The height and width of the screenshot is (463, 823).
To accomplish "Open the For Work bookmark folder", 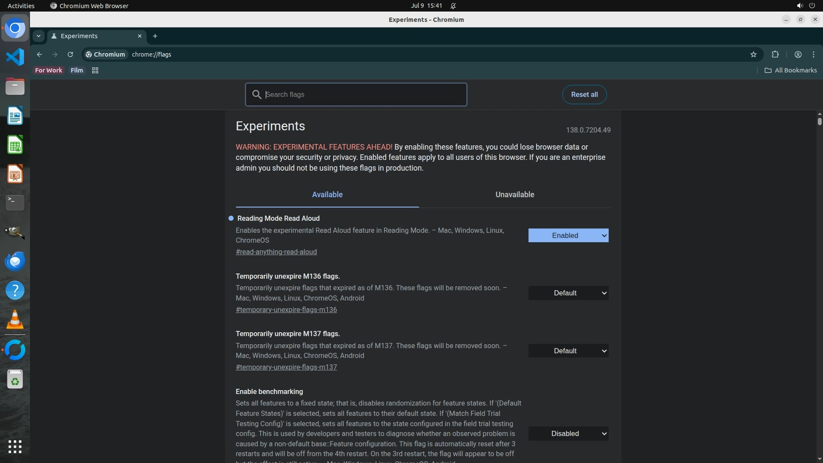I will click(48, 70).
